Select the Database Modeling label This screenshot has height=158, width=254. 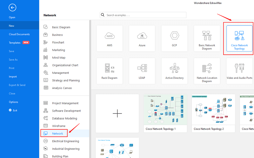[64, 118]
